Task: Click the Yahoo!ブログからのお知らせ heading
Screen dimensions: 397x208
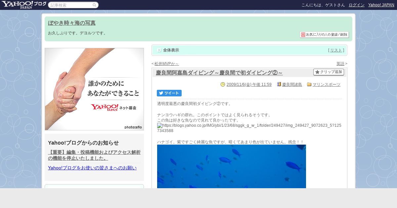Action: pos(83,143)
